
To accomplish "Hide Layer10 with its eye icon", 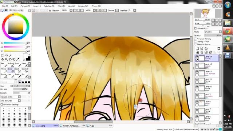I will 197,87.
